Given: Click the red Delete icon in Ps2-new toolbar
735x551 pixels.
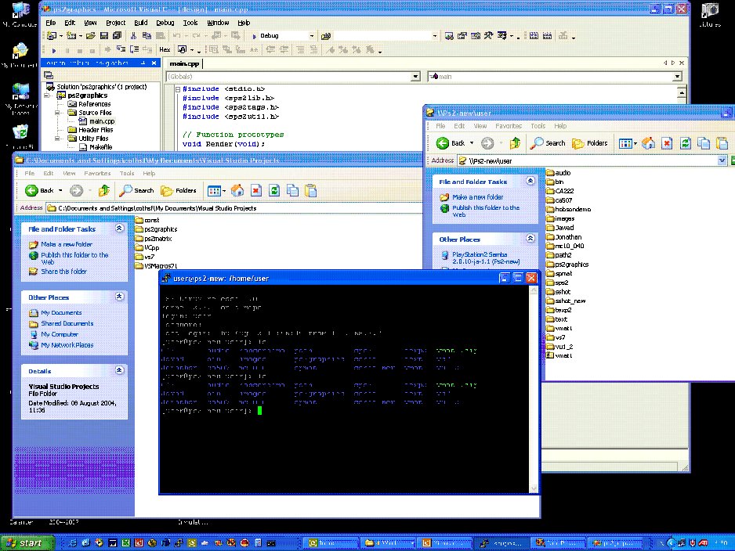Looking at the screenshot, I should tap(667, 143).
